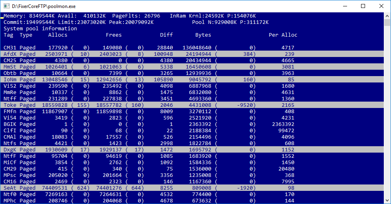Image resolution: width=391 pixels, height=204 pixels.
Task: Click the vertical scrollbar thumb
Action: pos(387,22)
